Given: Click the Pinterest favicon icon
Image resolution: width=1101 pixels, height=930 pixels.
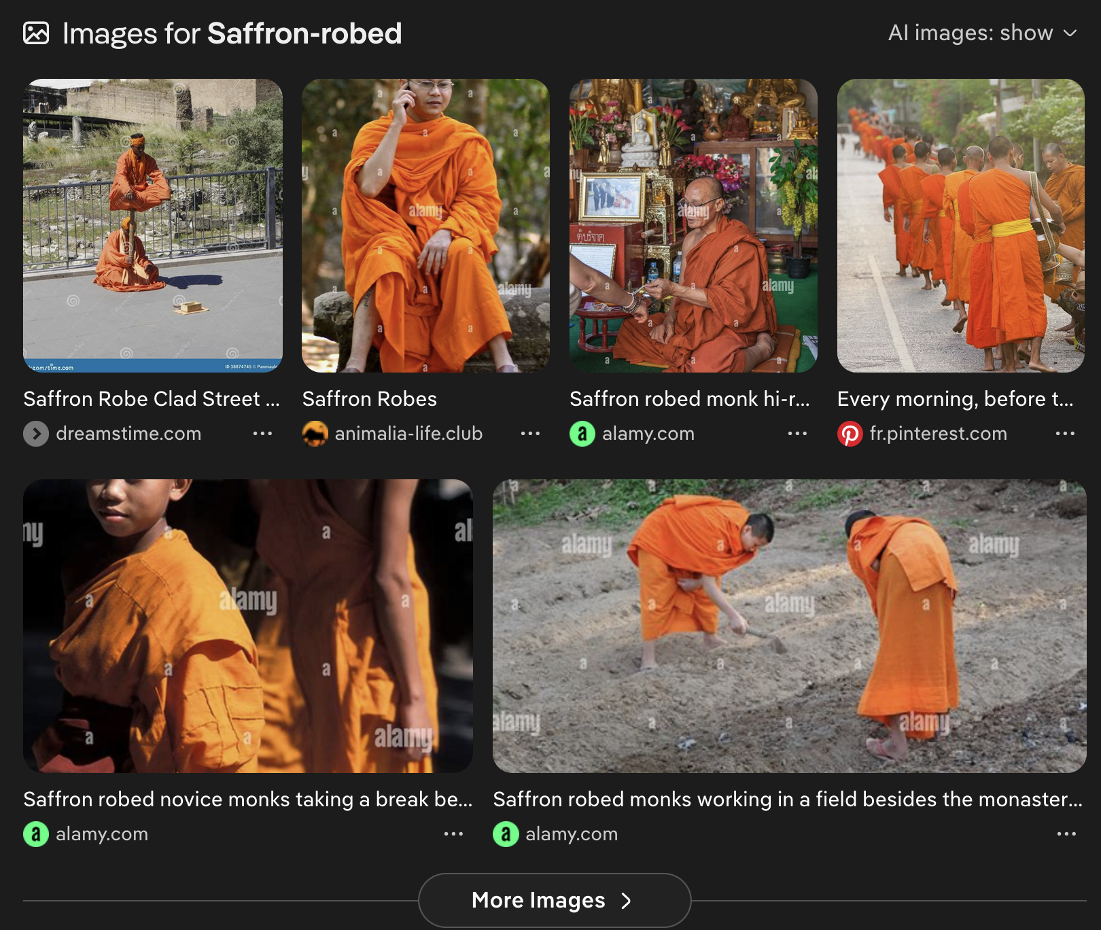Looking at the screenshot, I should tap(850, 434).
